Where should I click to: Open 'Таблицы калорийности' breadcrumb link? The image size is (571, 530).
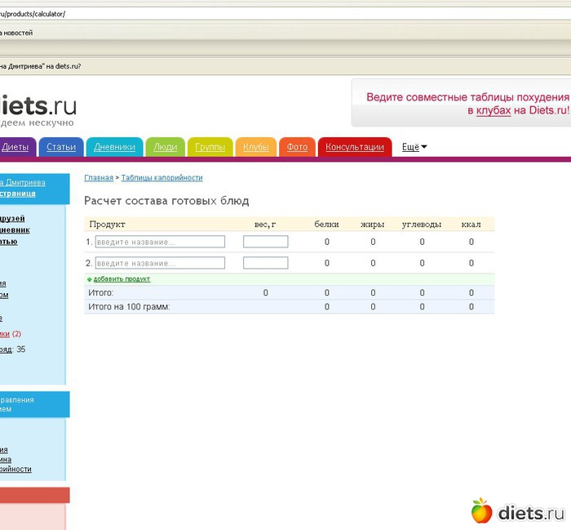[x=162, y=177]
